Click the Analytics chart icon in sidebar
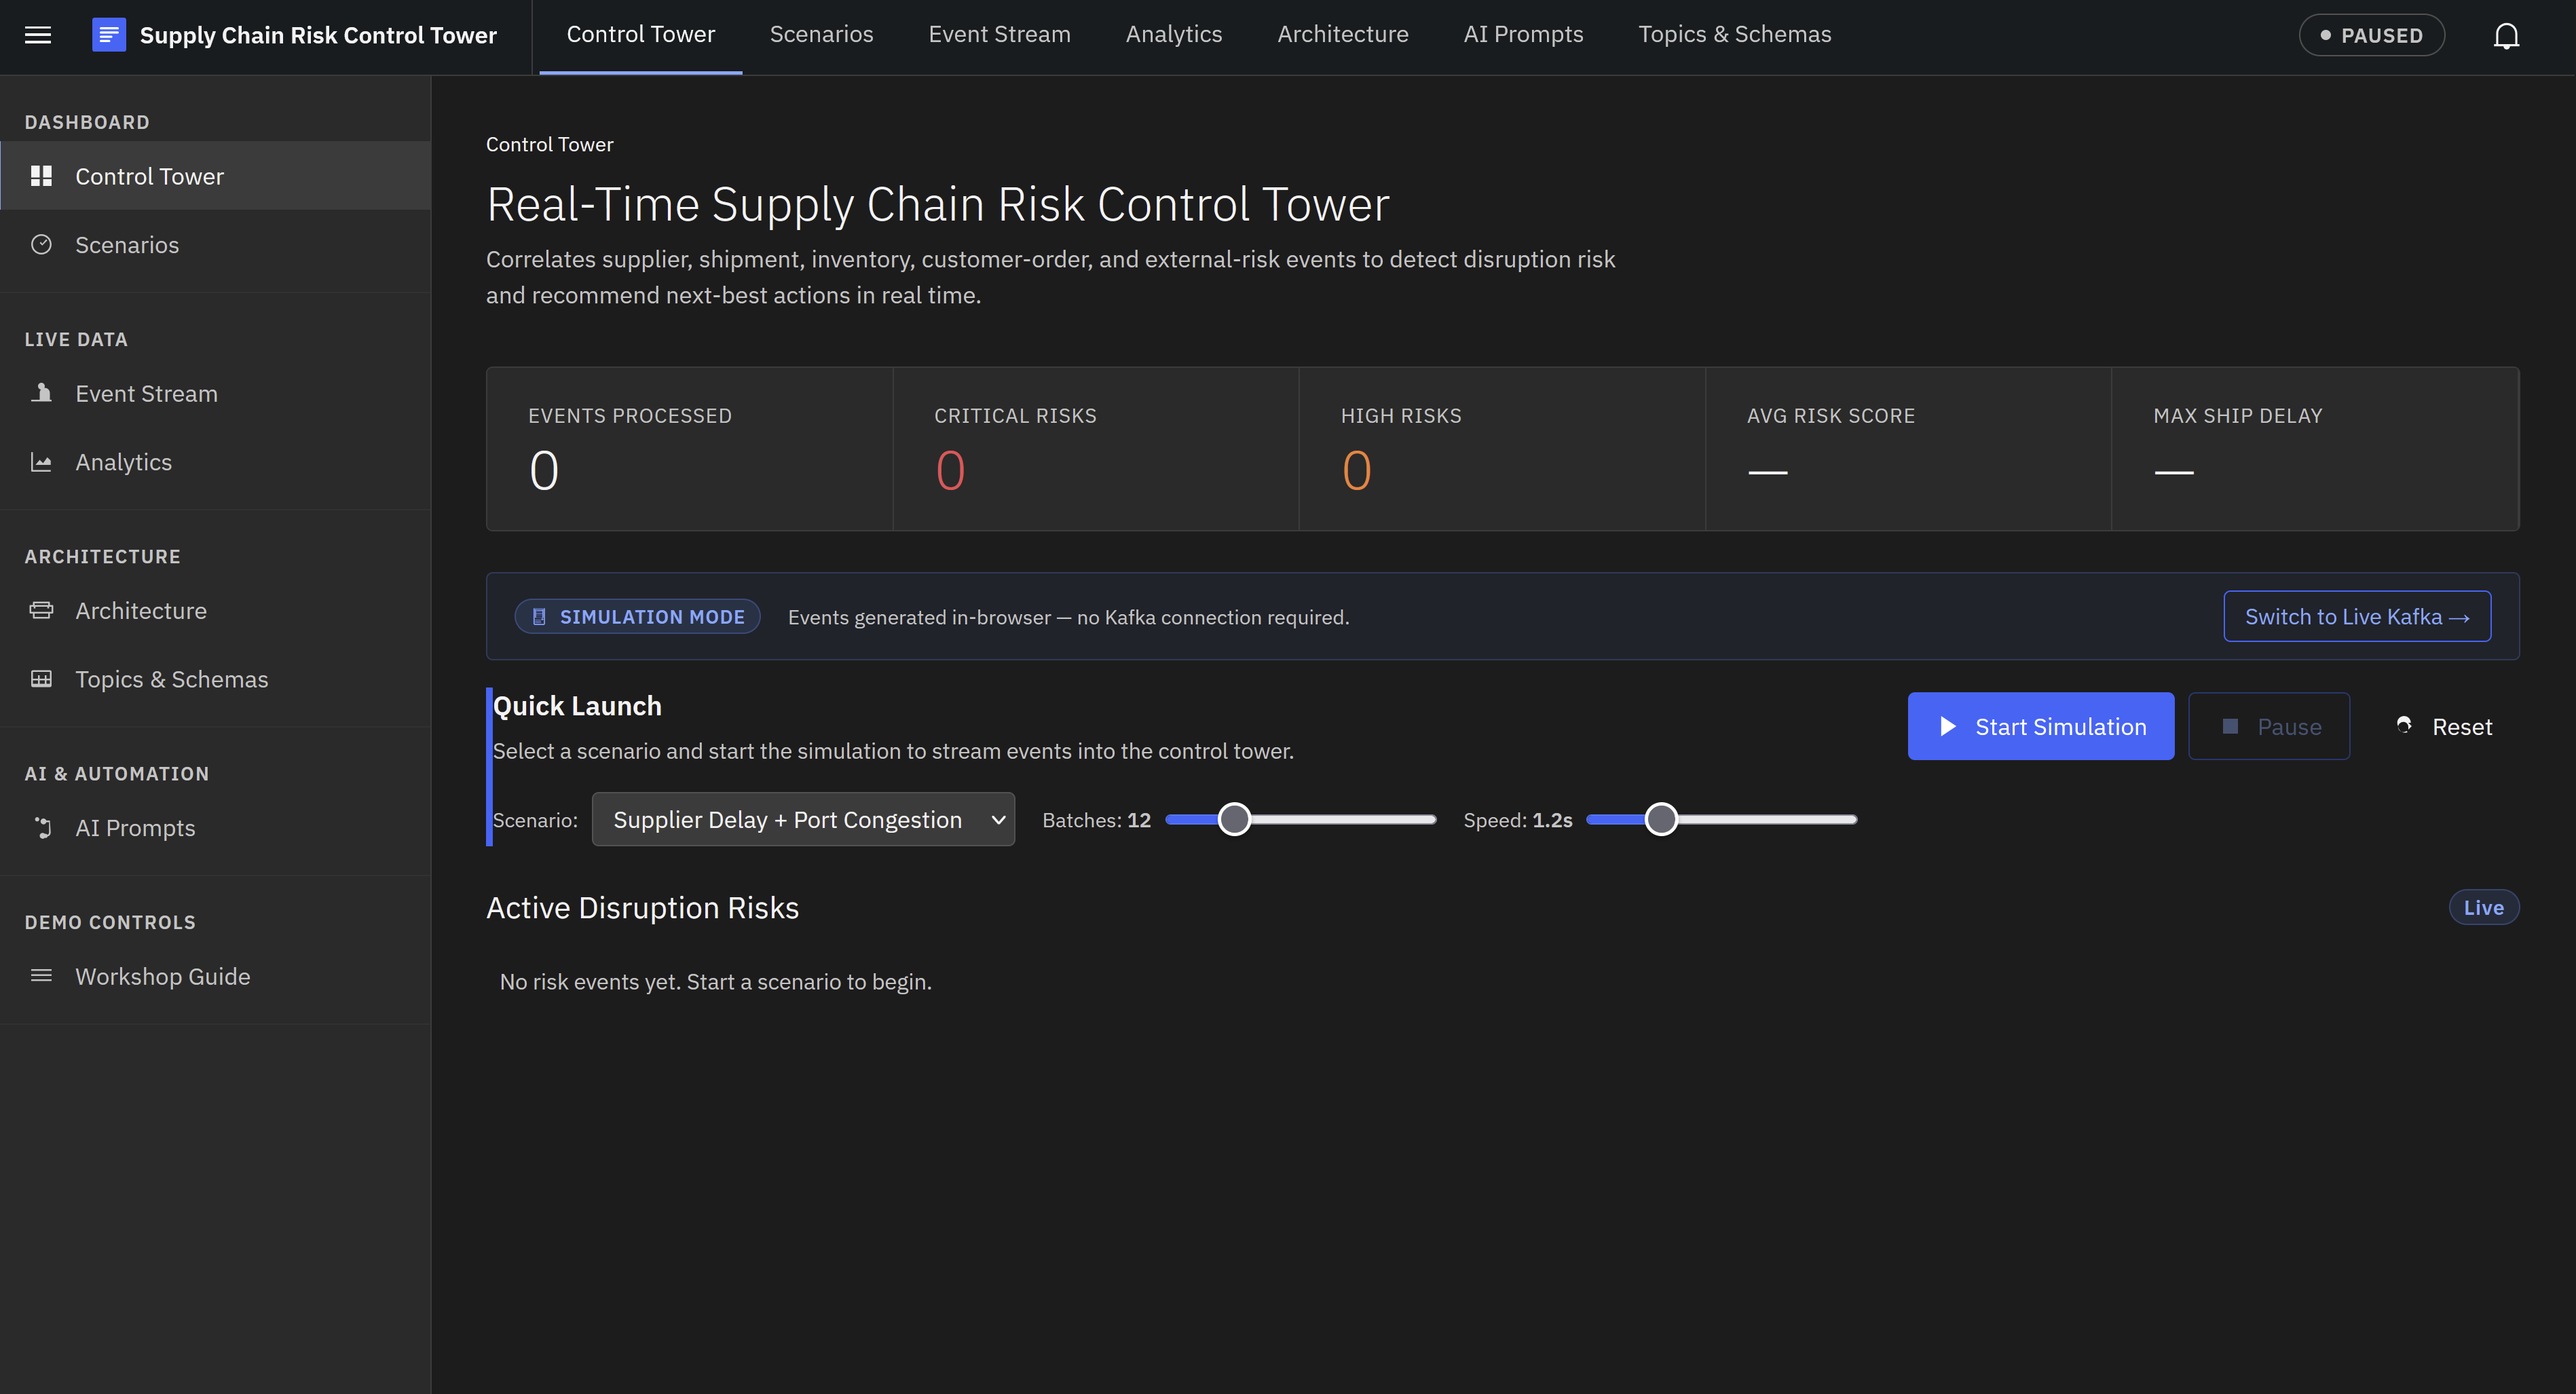 [x=41, y=462]
